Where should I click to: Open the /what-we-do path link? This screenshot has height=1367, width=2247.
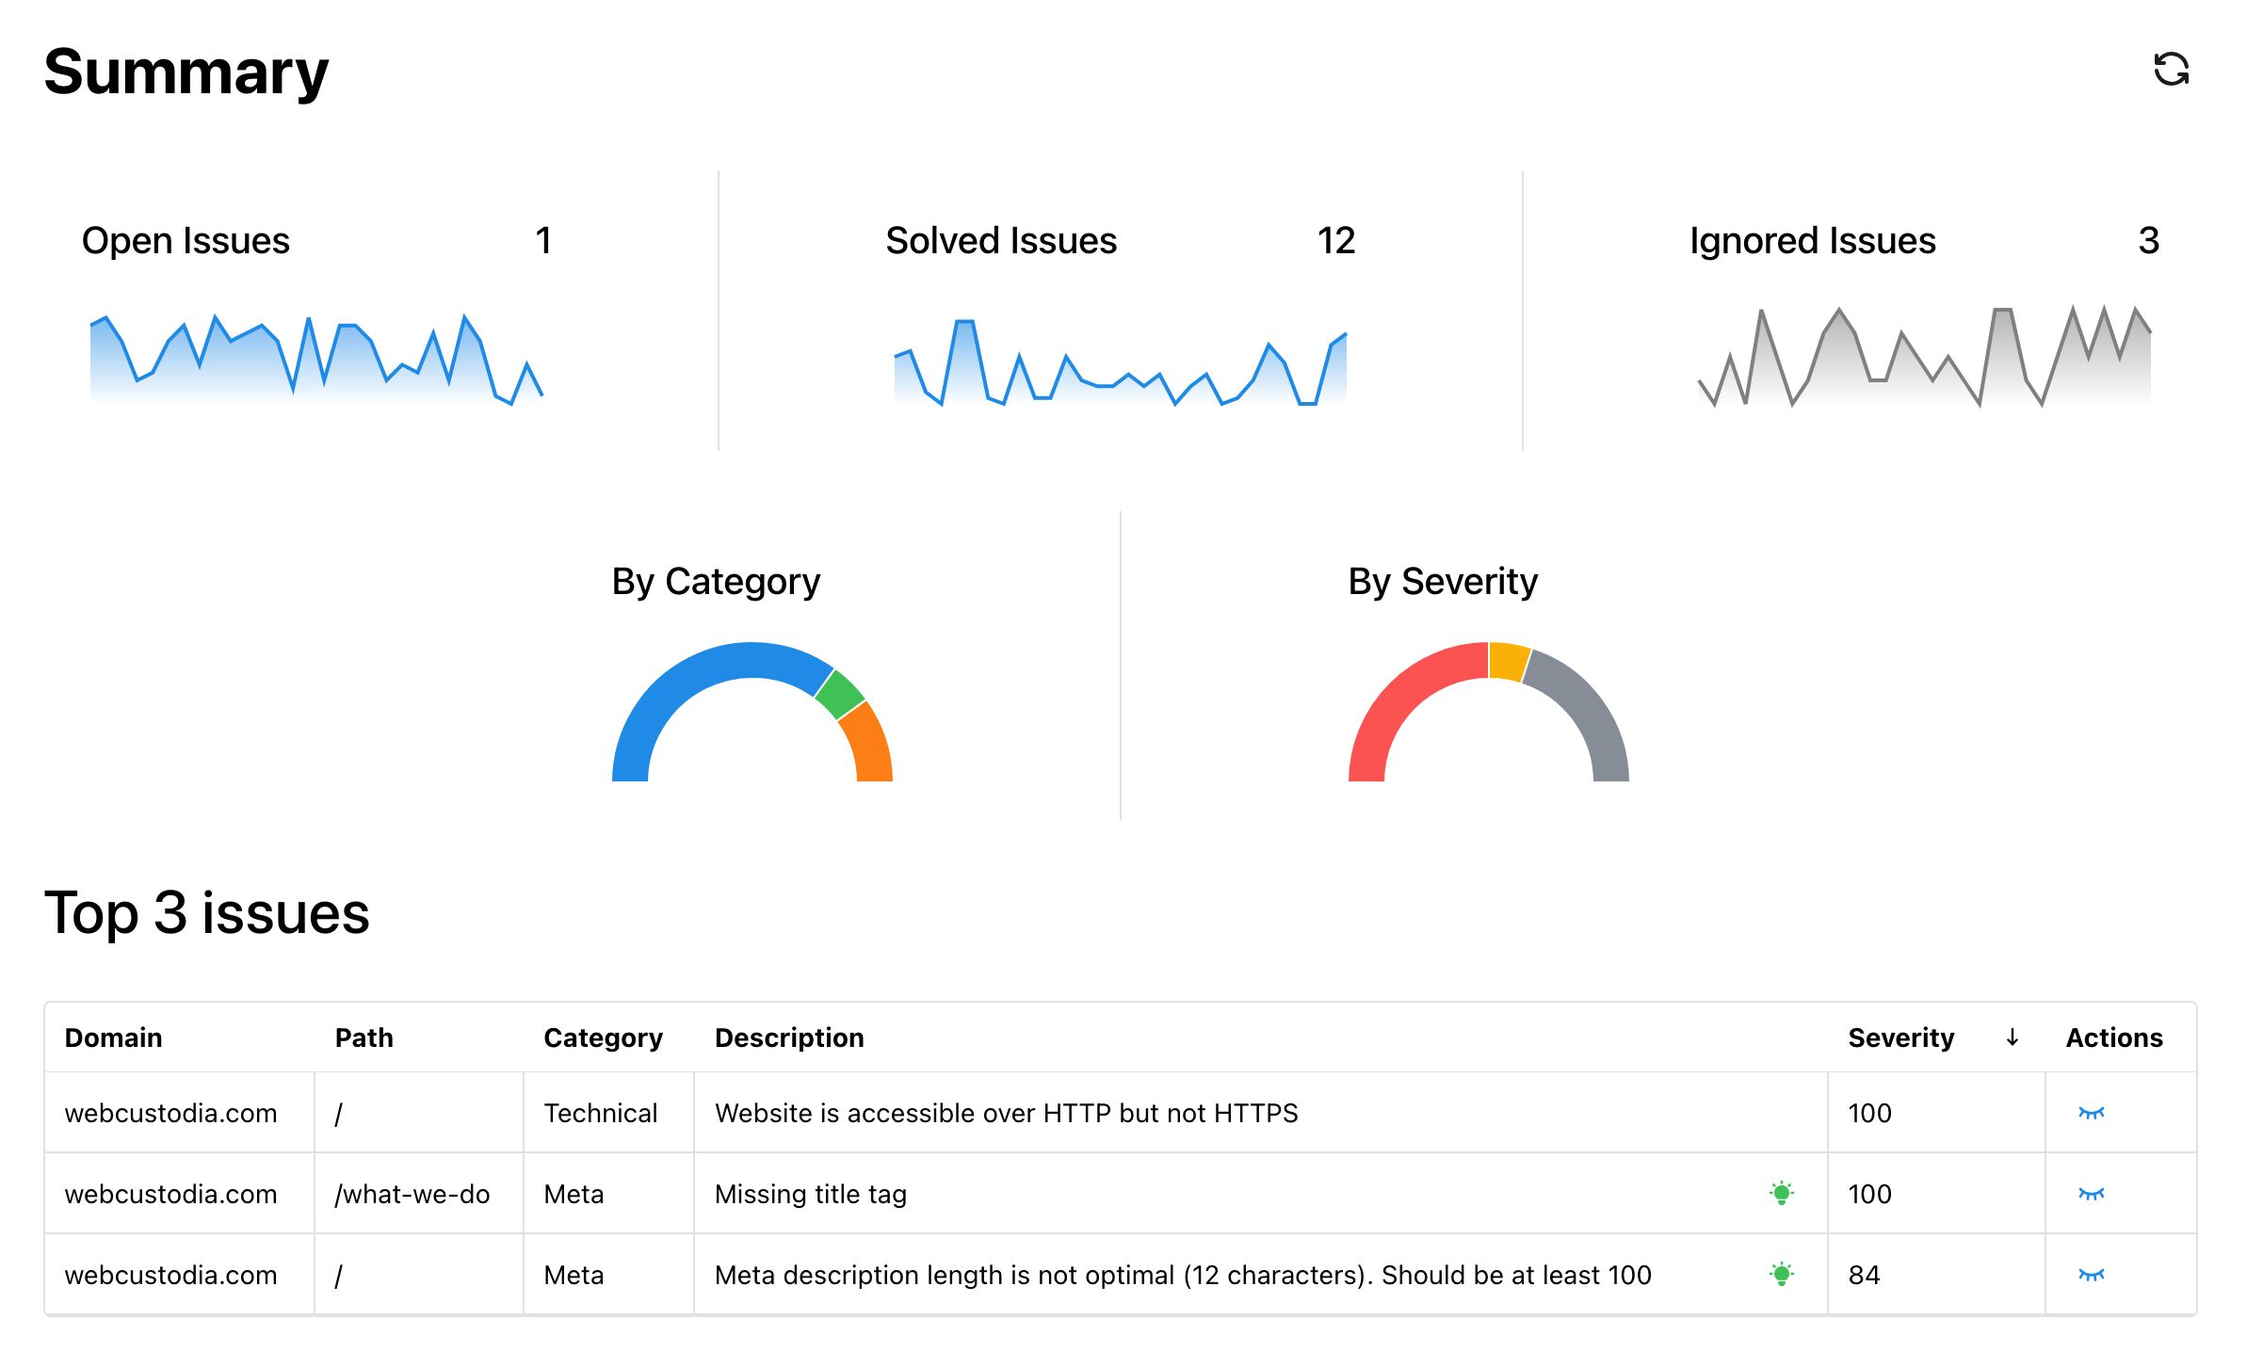412,1193
